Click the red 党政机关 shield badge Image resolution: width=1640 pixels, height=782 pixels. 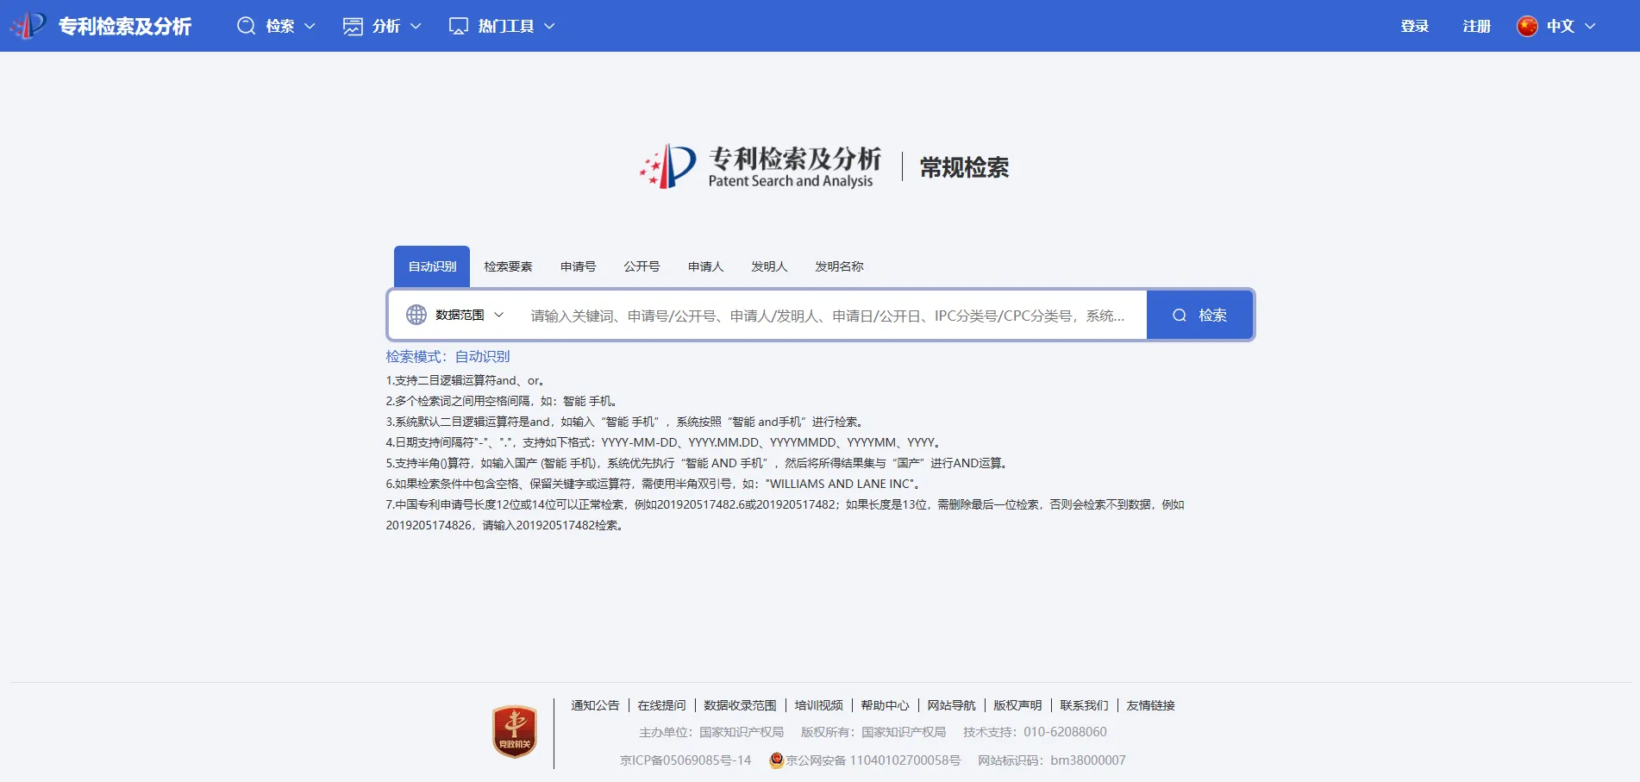coord(514,731)
